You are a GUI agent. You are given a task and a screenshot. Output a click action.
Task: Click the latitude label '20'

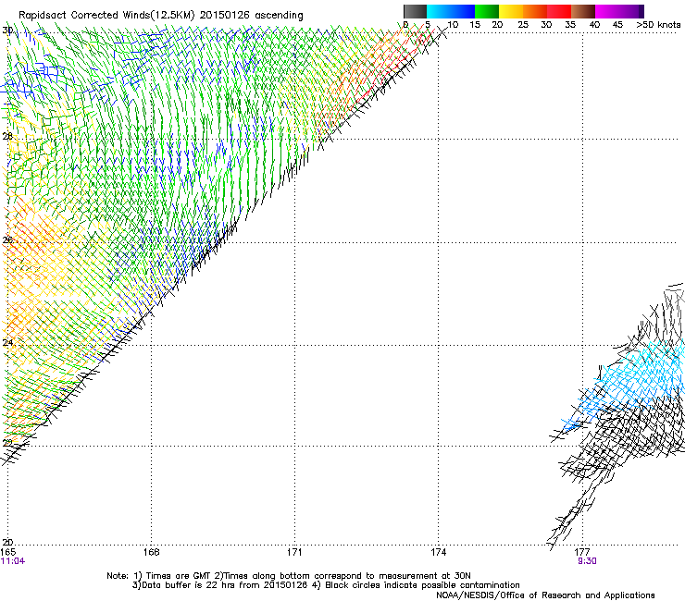tap(7, 543)
